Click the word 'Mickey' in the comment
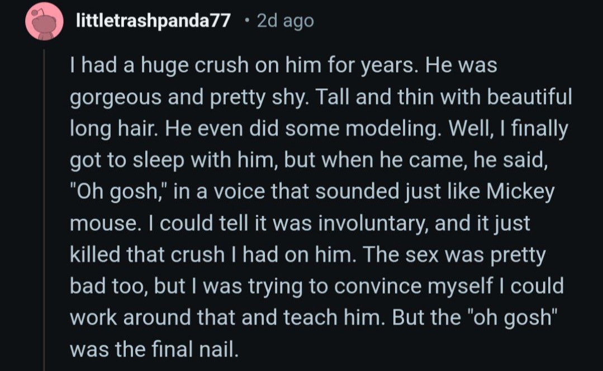This screenshot has height=371, width=603. tap(520, 192)
